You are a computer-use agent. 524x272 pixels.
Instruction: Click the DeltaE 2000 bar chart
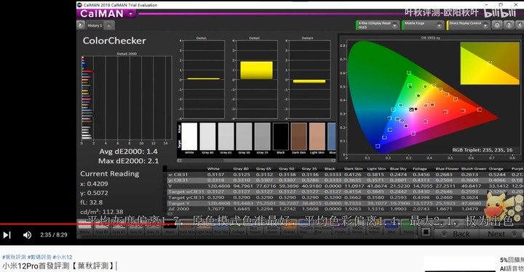point(127,98)
